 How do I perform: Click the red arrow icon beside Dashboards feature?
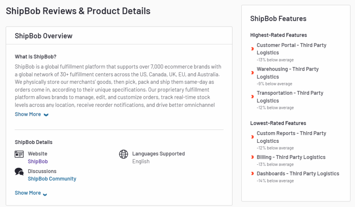[x=252, y=173]
